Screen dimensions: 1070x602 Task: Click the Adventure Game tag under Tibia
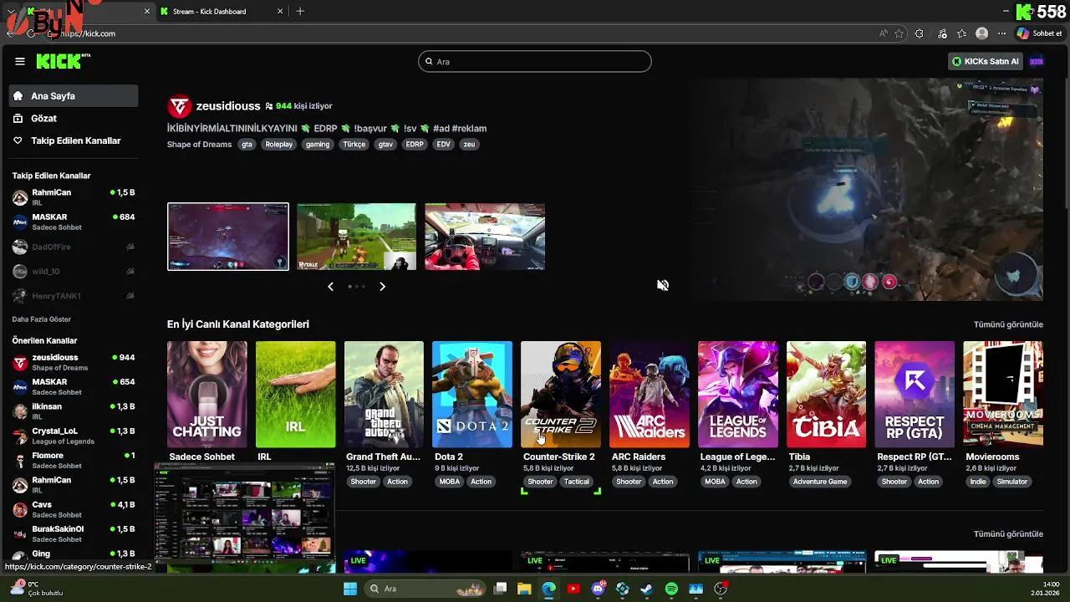pyautogui.click(x=820, y=482)
